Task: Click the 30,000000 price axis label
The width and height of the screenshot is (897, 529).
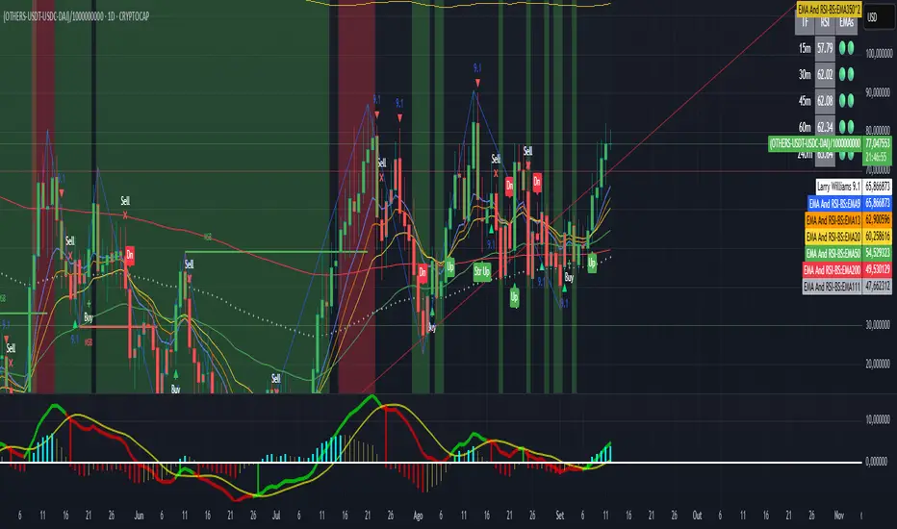Action: point(879,325)
